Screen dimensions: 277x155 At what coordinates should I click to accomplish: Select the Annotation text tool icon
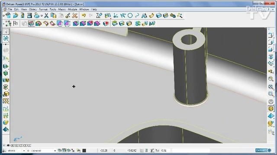(x=144, y=15)
